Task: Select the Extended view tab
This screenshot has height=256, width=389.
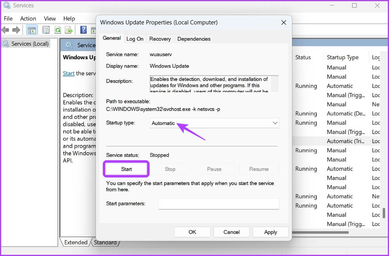Action: pyautogui.click(x=76, y=242)
